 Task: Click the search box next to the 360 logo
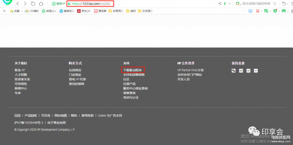pyautogui.click(x=256, y=4)
